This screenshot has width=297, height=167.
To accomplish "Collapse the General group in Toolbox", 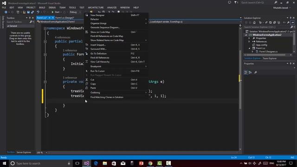I will click(8, 26).
